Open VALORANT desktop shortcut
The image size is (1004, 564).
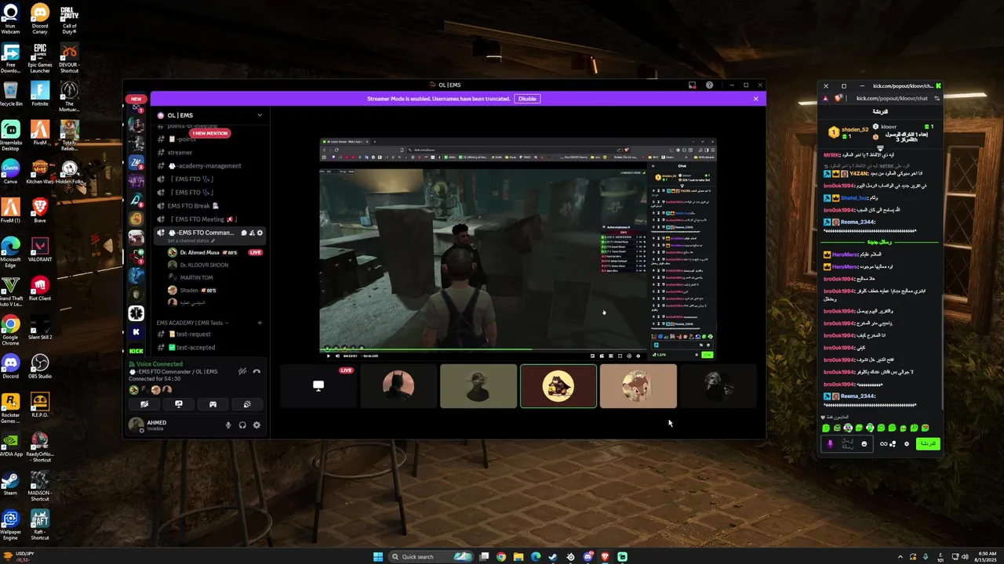(40, 251)
